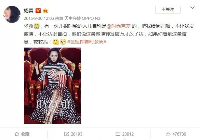This screenshot has height=140, width=199.
Task: Click the yellow face emoji before doge
Action: (56, 42)
